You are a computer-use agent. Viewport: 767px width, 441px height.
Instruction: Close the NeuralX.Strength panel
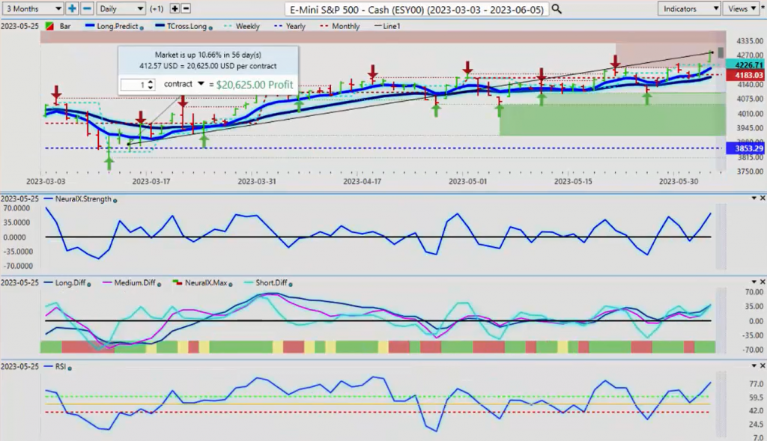coord(762,198)
